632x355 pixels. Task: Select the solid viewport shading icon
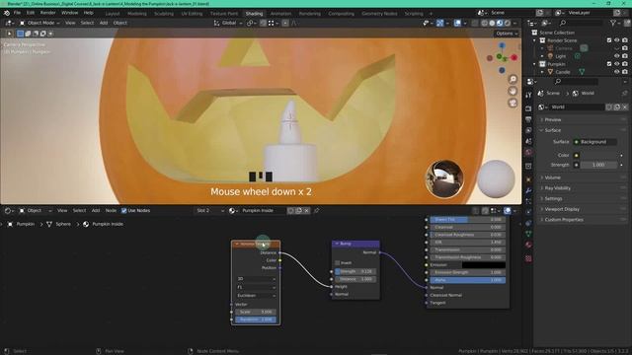point(492,23)
